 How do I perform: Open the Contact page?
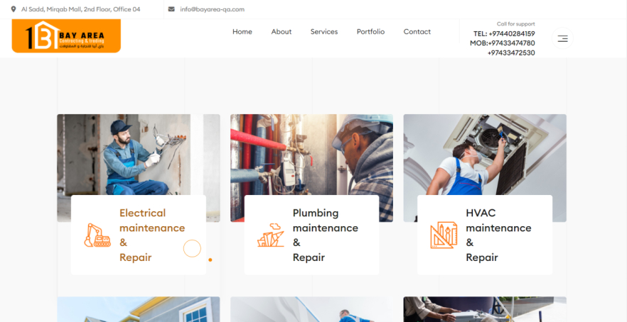pos(417,32)
